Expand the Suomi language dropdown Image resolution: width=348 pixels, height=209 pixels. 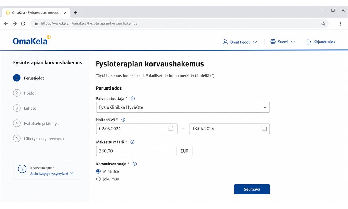tap(282, 42)
